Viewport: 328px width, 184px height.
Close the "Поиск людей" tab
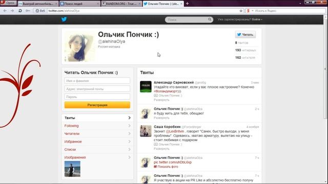(98, 4)
